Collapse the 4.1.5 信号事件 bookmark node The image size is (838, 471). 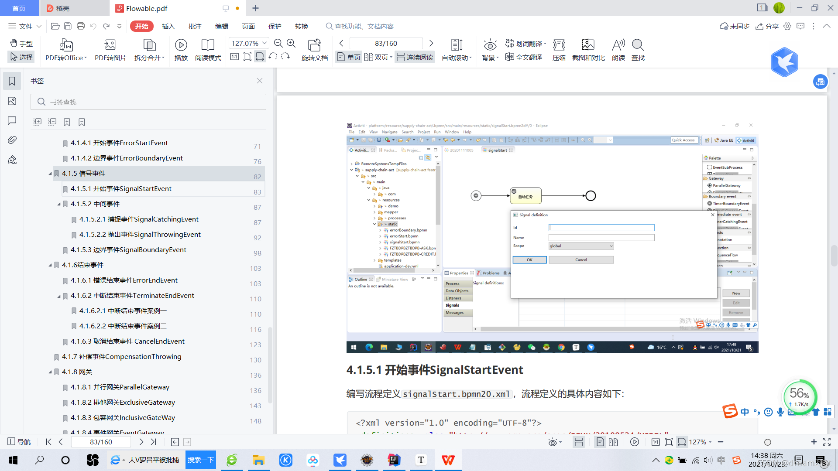[50, 174]
